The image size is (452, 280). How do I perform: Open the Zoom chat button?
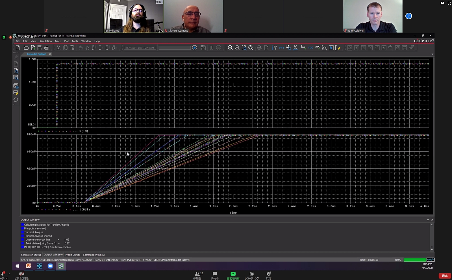click(215, 275)
